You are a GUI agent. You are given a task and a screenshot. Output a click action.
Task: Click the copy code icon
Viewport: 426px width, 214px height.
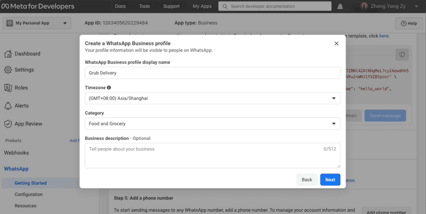tap(402, 54)
